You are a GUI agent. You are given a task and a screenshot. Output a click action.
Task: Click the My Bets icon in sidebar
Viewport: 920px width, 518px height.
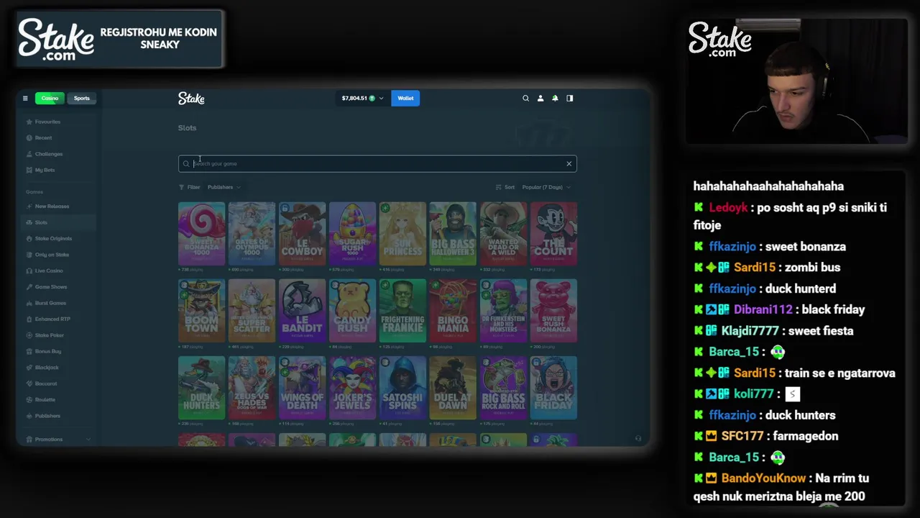click(29, 170)
